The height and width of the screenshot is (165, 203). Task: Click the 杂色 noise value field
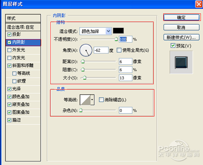point(125,110)
